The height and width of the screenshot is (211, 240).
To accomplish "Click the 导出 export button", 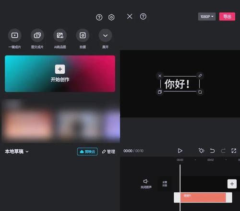I will point(227,17).
